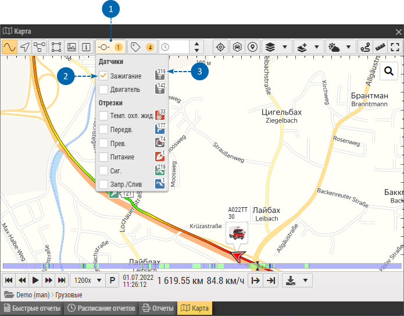Enable the Сиг. segments checkbox
Viewport: 404px width, 316px height.
[103, 171]
